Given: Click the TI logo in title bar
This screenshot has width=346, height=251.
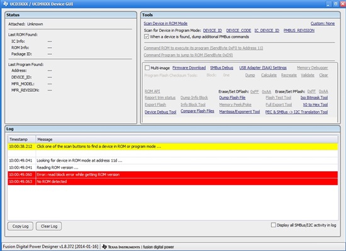Looking at the screenshot, I should [6, 4].
